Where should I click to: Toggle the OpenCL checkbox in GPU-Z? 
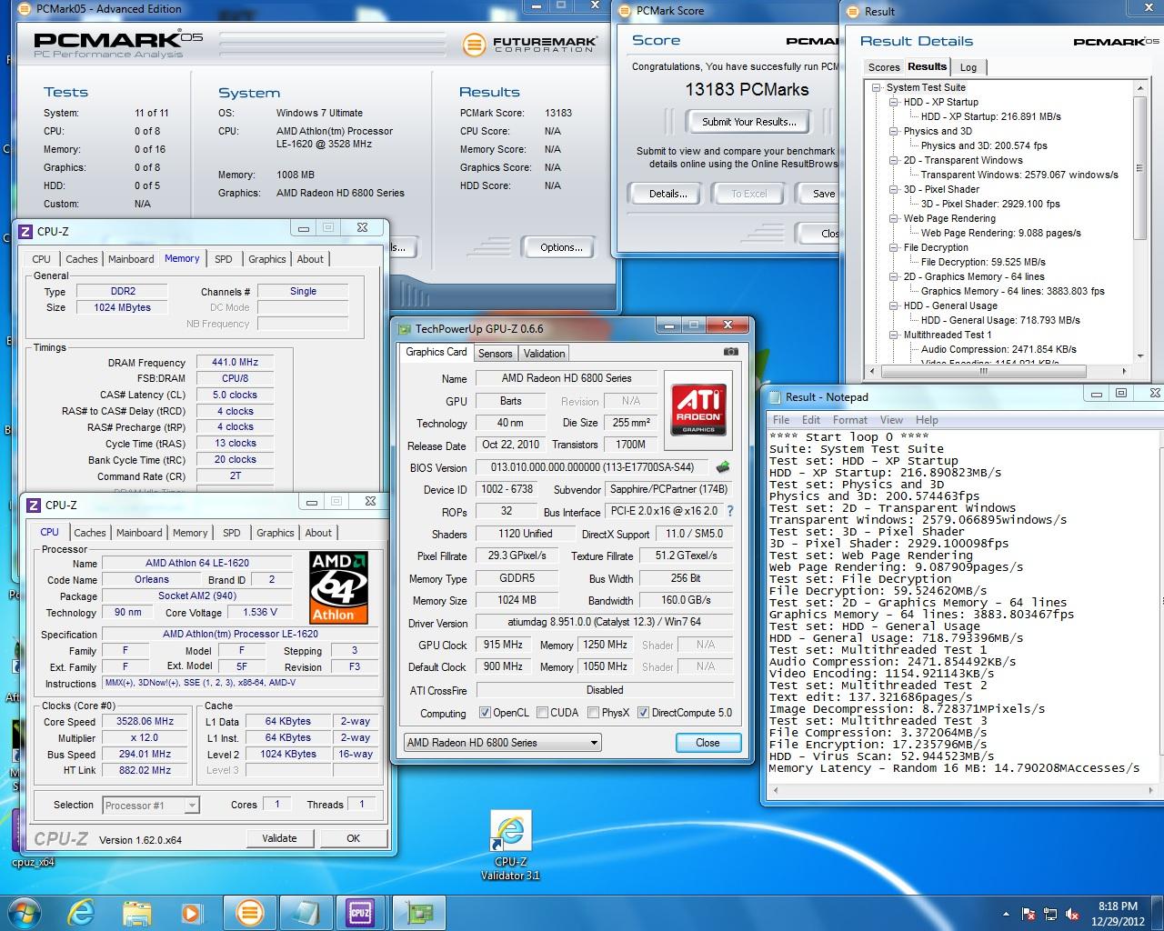[485, 713]
